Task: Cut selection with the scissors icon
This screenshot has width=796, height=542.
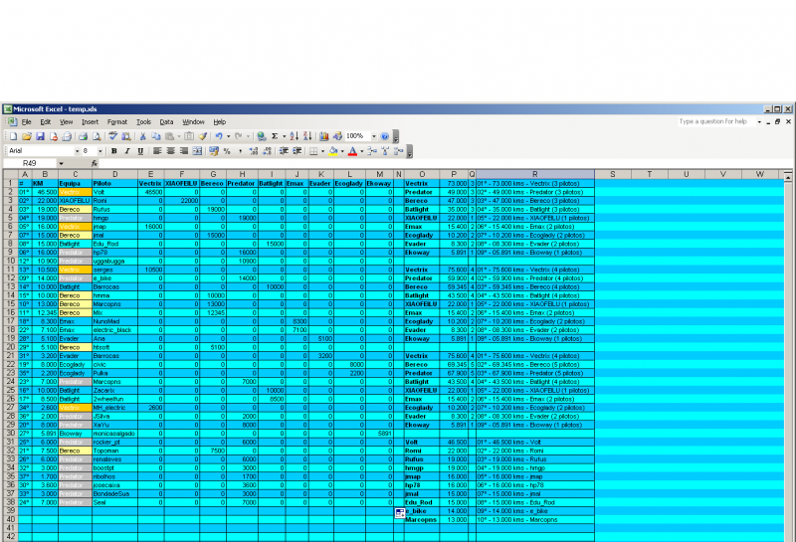Action: (x=142, y=136)
